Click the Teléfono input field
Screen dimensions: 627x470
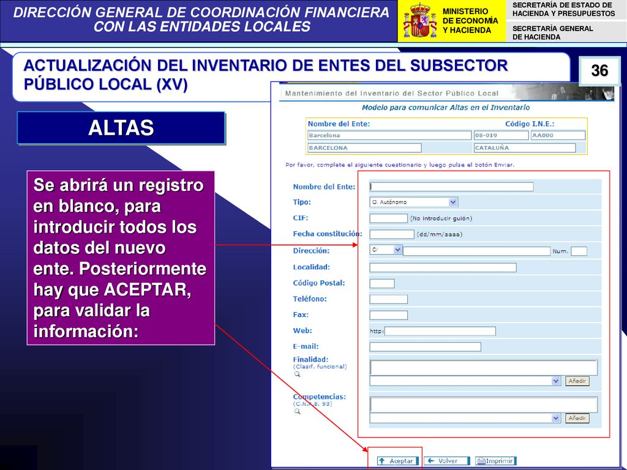(x=388, y=299)
